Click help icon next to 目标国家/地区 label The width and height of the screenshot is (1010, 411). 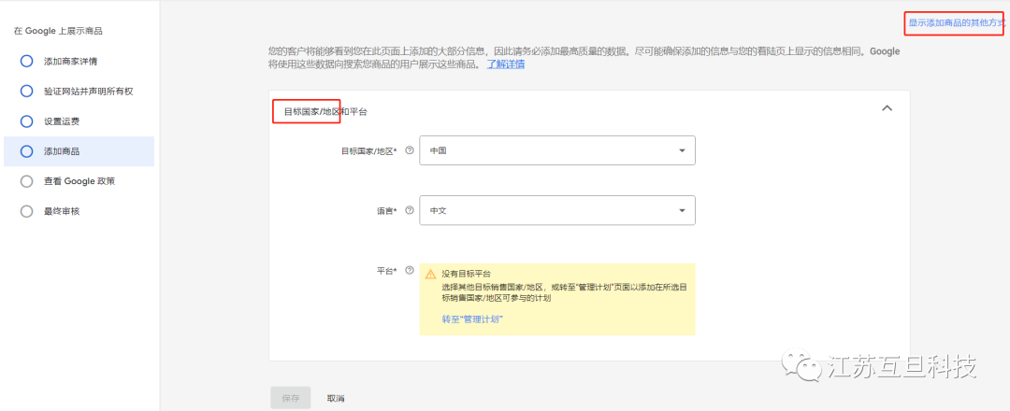coord(409,150)
